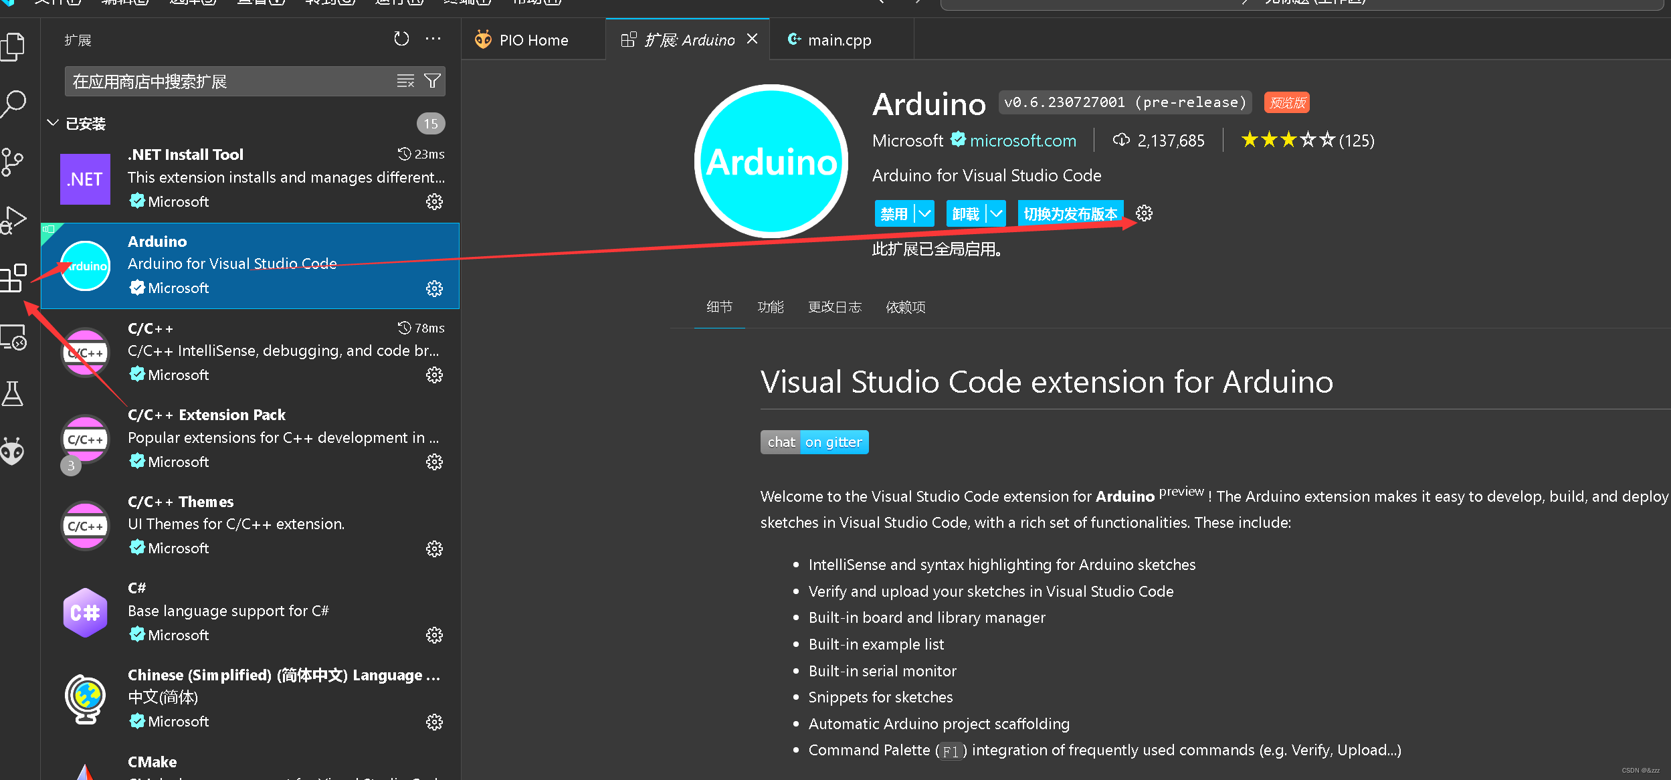Select the CMake extension item
Image resolution: width=1671 pixels, height=780 pixels.
click(x=250, y=763)
